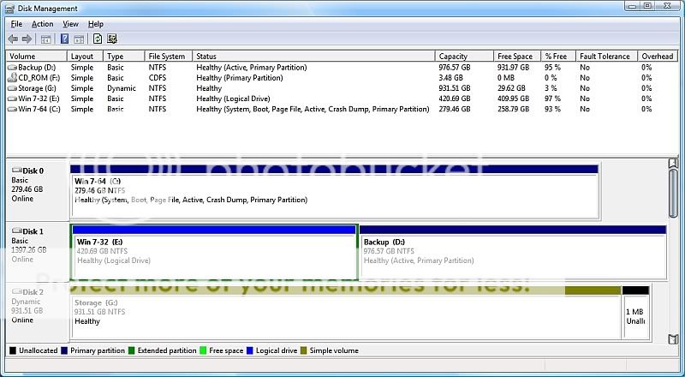Open the File menu

[16, 24]
